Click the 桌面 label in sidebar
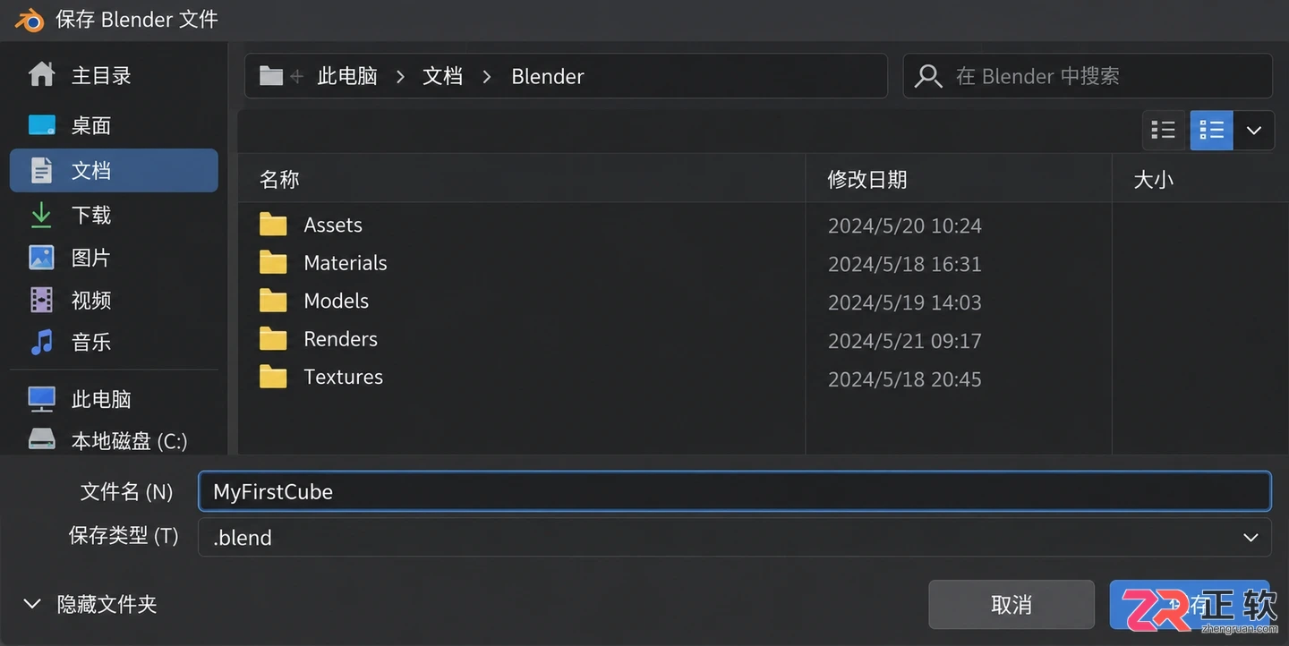The image size is (1289, 646). pos(91,125)
